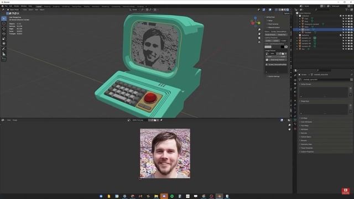Disable render camera icon for Trackball row

click(352, 32)
